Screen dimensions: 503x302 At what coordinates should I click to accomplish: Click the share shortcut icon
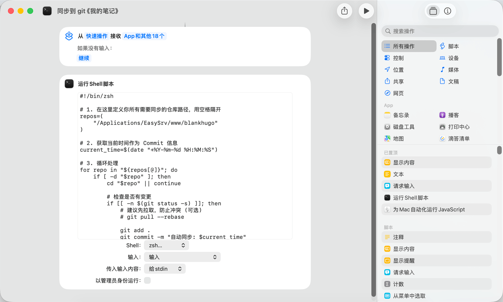tap(344, 11)
